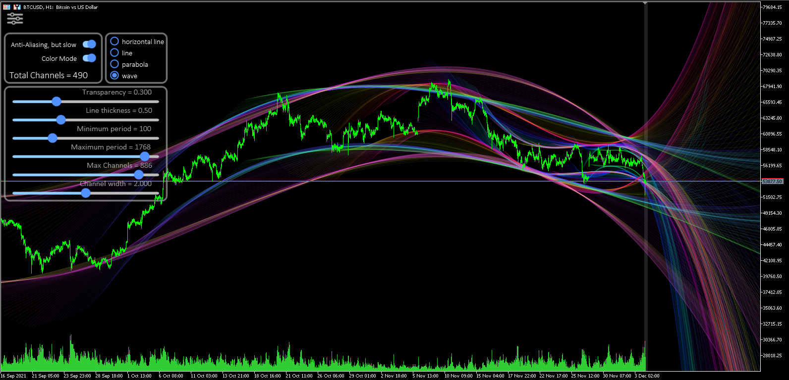The image size is (789, 380).
Task: Click the Minimum period = 100 label
Action: coord(114,129)
